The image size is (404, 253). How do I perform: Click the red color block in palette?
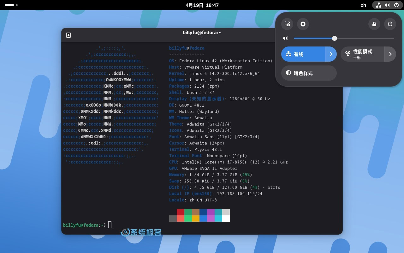point(181,212)
